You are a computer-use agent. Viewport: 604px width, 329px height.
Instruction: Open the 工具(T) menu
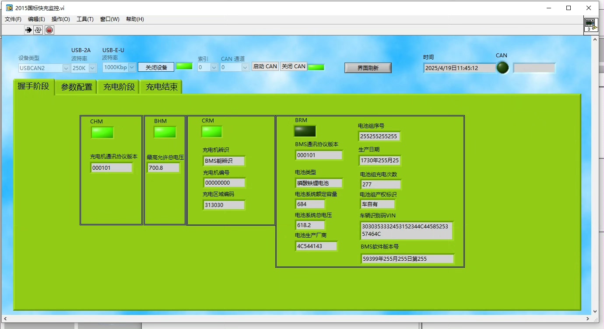click(85, 19)
